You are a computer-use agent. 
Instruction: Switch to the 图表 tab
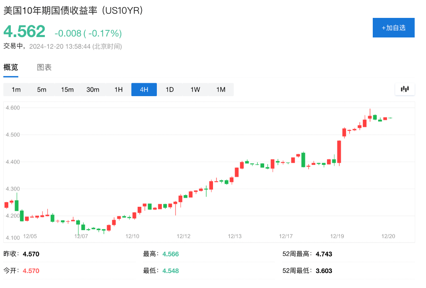tap(44, 67)
